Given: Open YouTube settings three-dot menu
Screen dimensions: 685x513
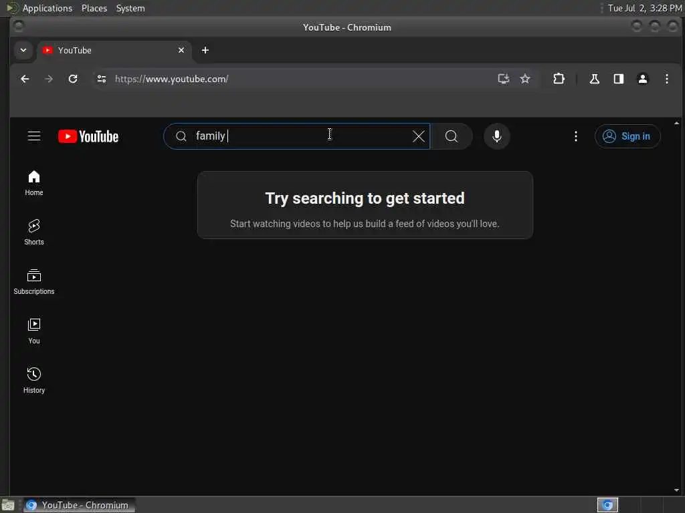Looking at the screenshot, I should click(575, 136).
